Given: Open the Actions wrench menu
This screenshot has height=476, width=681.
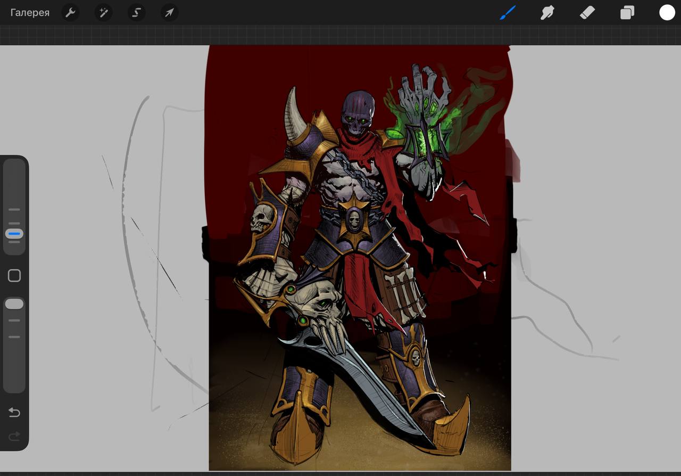Looking at the screenshot, I should (70, 13).
